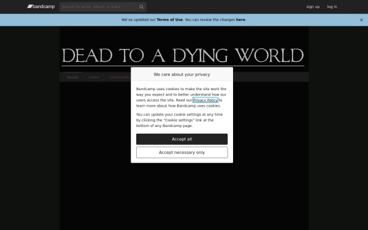Open the Terms of Use link in banner

(169, 20)
